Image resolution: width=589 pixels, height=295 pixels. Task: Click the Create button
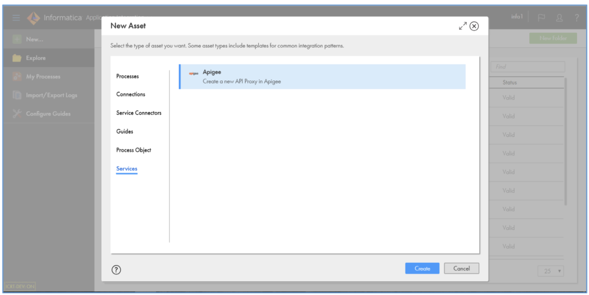[x=422, y=269]
